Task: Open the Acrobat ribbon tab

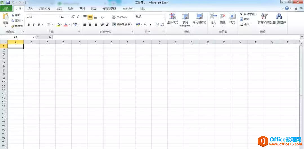Action: (128, 8)
